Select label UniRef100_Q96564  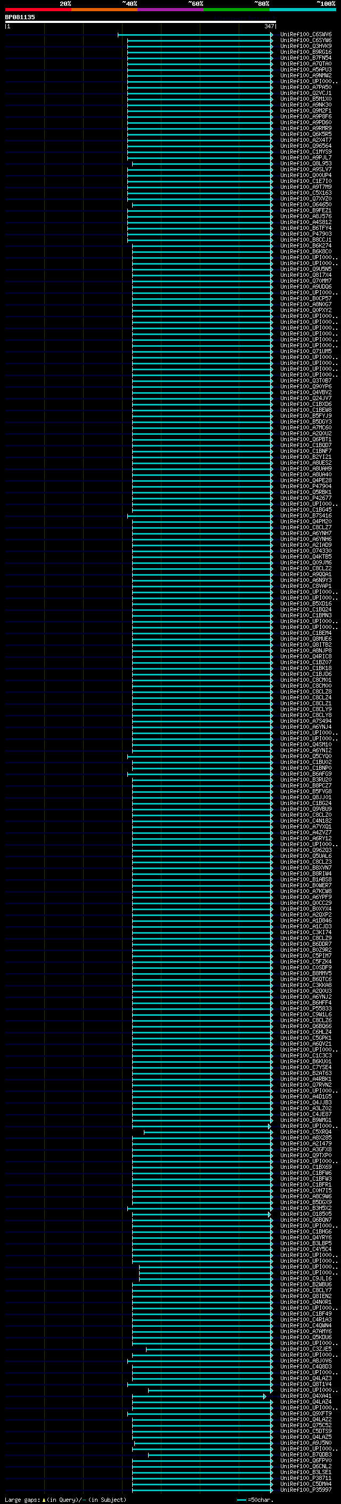305,146
